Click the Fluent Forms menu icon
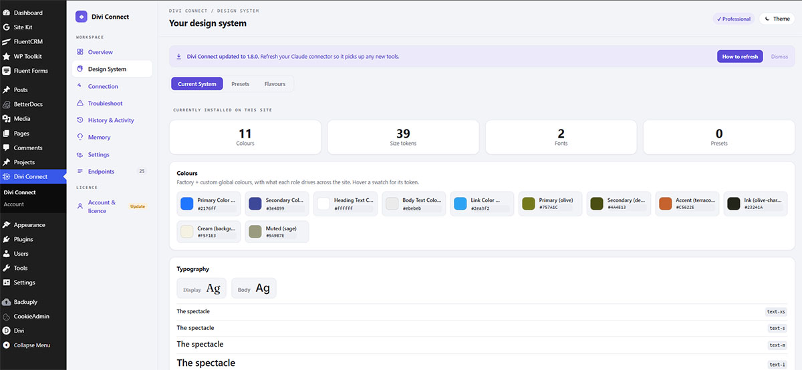This screenshot has height=370, width=802. click(x=7, y=71)
